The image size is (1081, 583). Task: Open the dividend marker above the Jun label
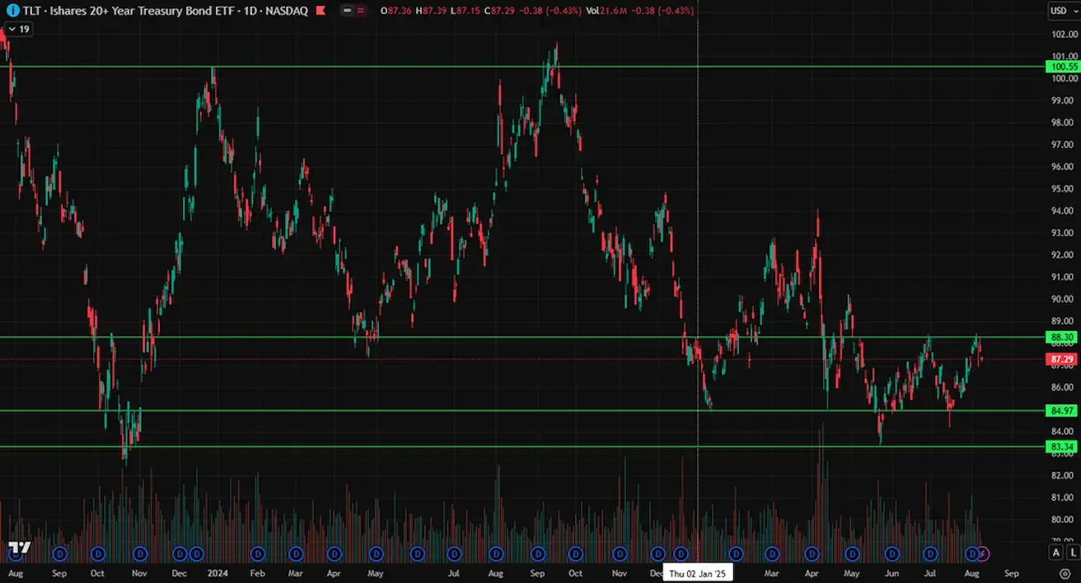pos(891,553)
